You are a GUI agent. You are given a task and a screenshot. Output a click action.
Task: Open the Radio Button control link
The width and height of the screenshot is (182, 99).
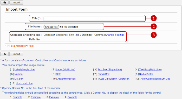[x=146, y=74]
